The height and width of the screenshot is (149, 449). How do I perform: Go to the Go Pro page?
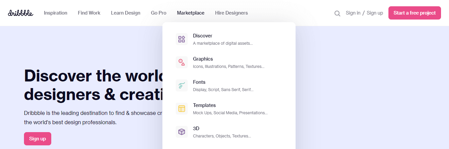pyautogui.click(x=158, y=13)
